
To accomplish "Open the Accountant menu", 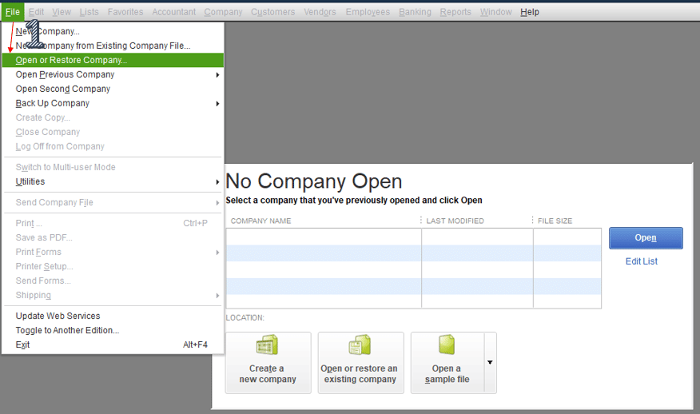I will coord(173,12).
